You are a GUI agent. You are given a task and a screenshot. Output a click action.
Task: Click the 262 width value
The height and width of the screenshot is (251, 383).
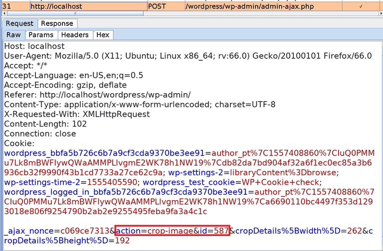point(355,231)
